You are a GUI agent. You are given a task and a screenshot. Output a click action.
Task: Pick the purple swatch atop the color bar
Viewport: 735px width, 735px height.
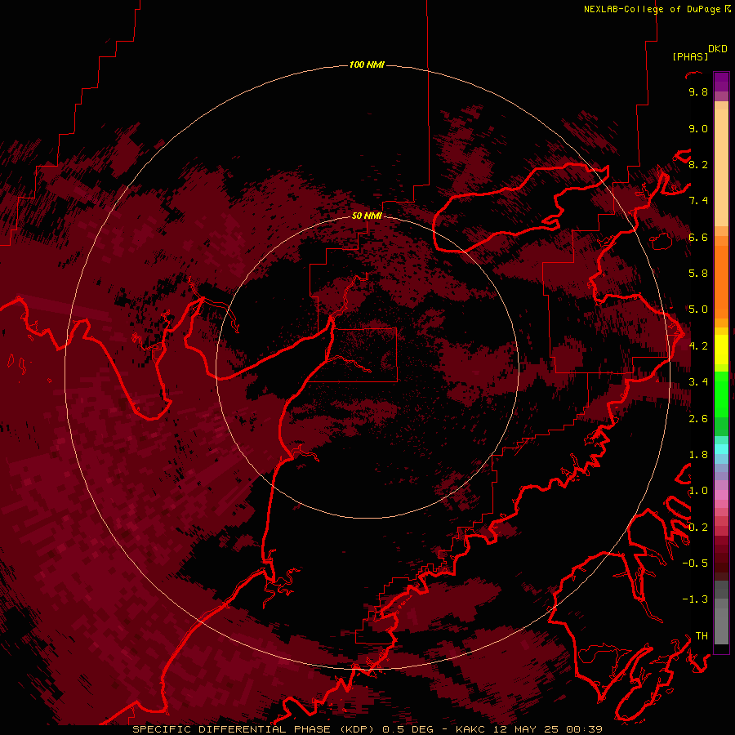(721, 82)
